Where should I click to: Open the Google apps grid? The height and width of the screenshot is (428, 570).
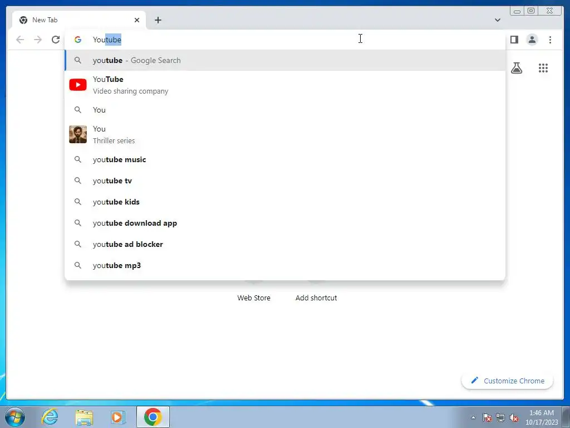543,68
